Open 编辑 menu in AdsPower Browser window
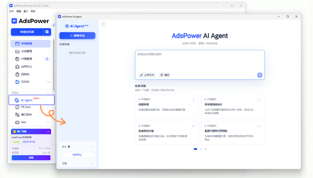 coord(19,11)
